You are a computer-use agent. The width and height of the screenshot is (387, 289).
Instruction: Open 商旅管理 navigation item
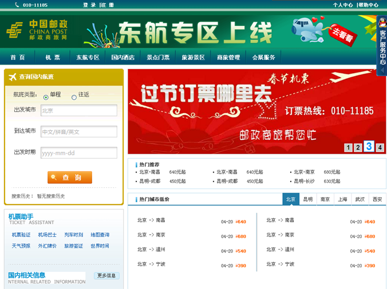tap(228, 57)
